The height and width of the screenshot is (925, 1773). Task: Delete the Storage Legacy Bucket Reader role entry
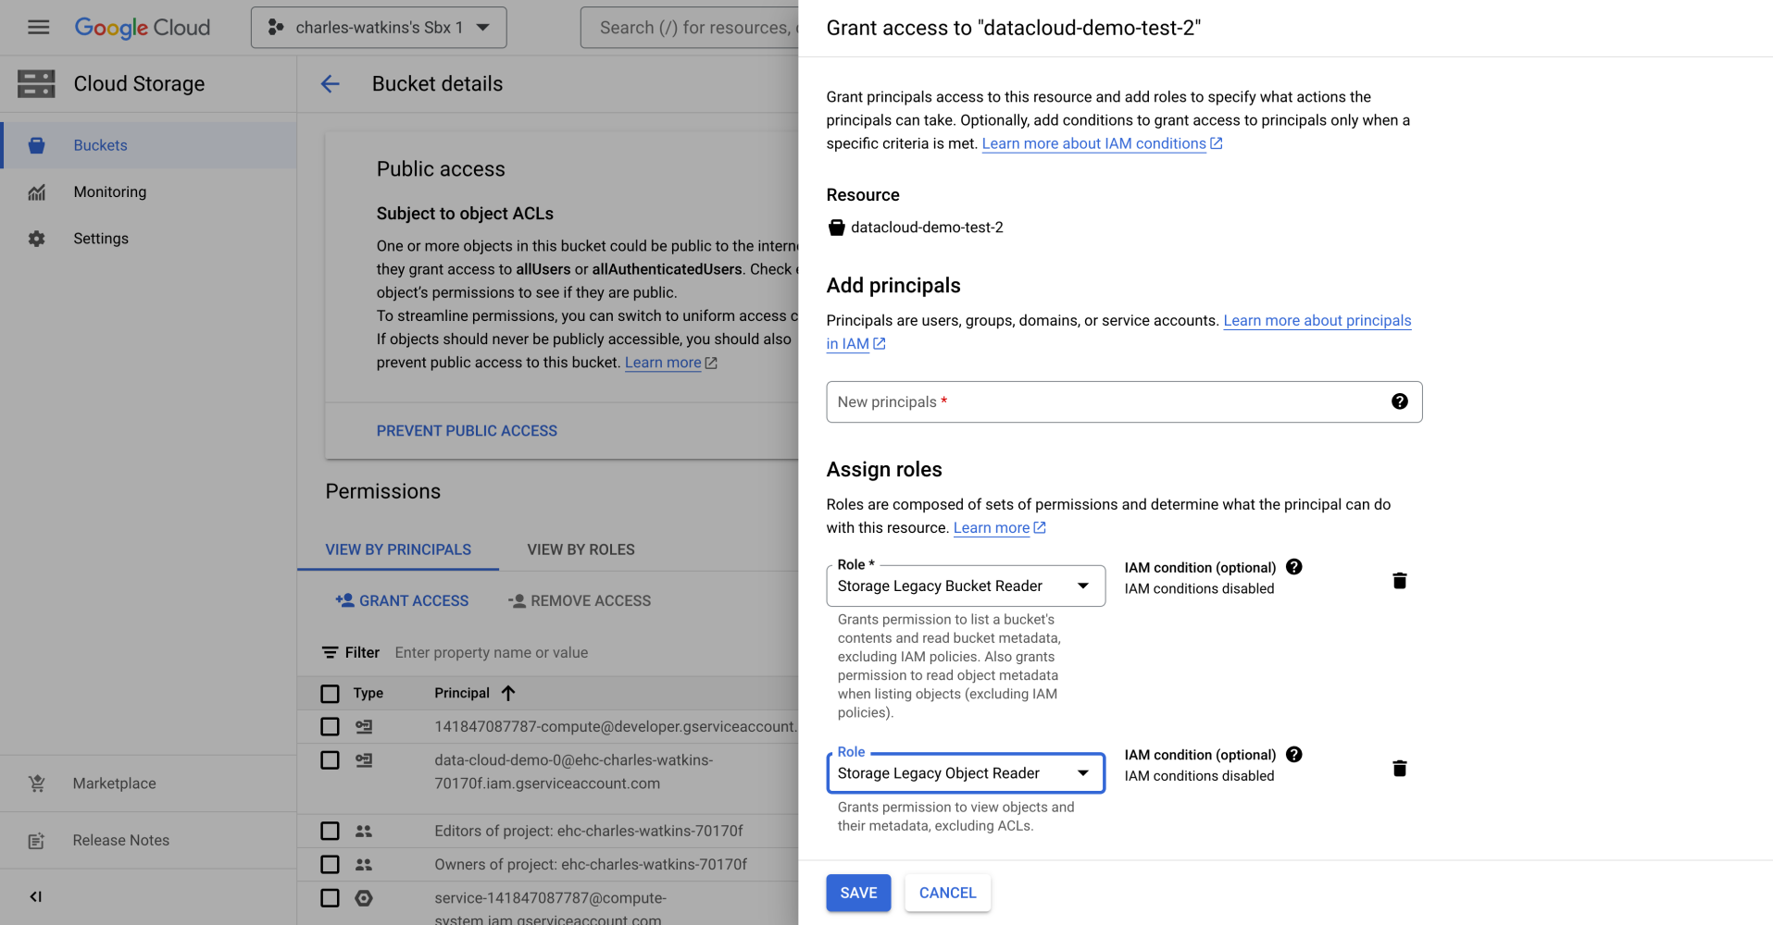(1399, 580)
